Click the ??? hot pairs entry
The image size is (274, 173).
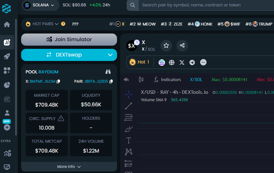point(75,24)
